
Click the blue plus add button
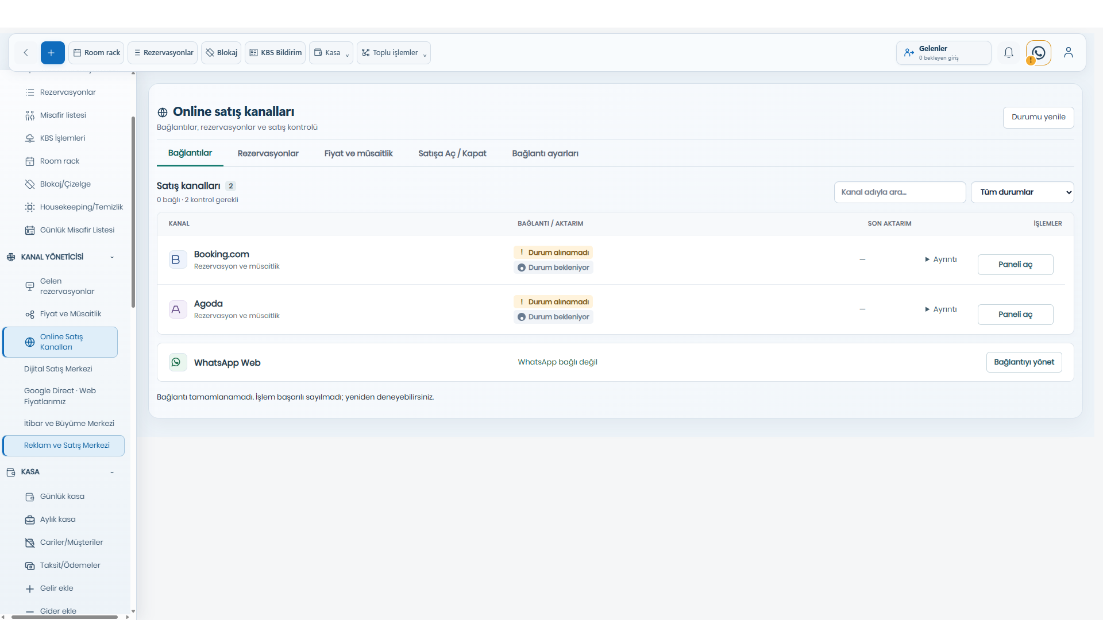click(52, 53)
